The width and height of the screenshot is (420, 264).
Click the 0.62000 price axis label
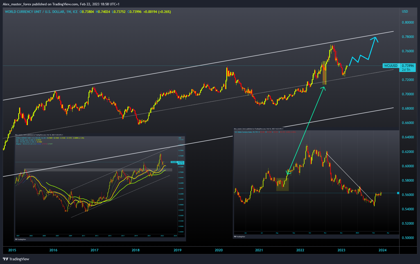tap(408, 152)
